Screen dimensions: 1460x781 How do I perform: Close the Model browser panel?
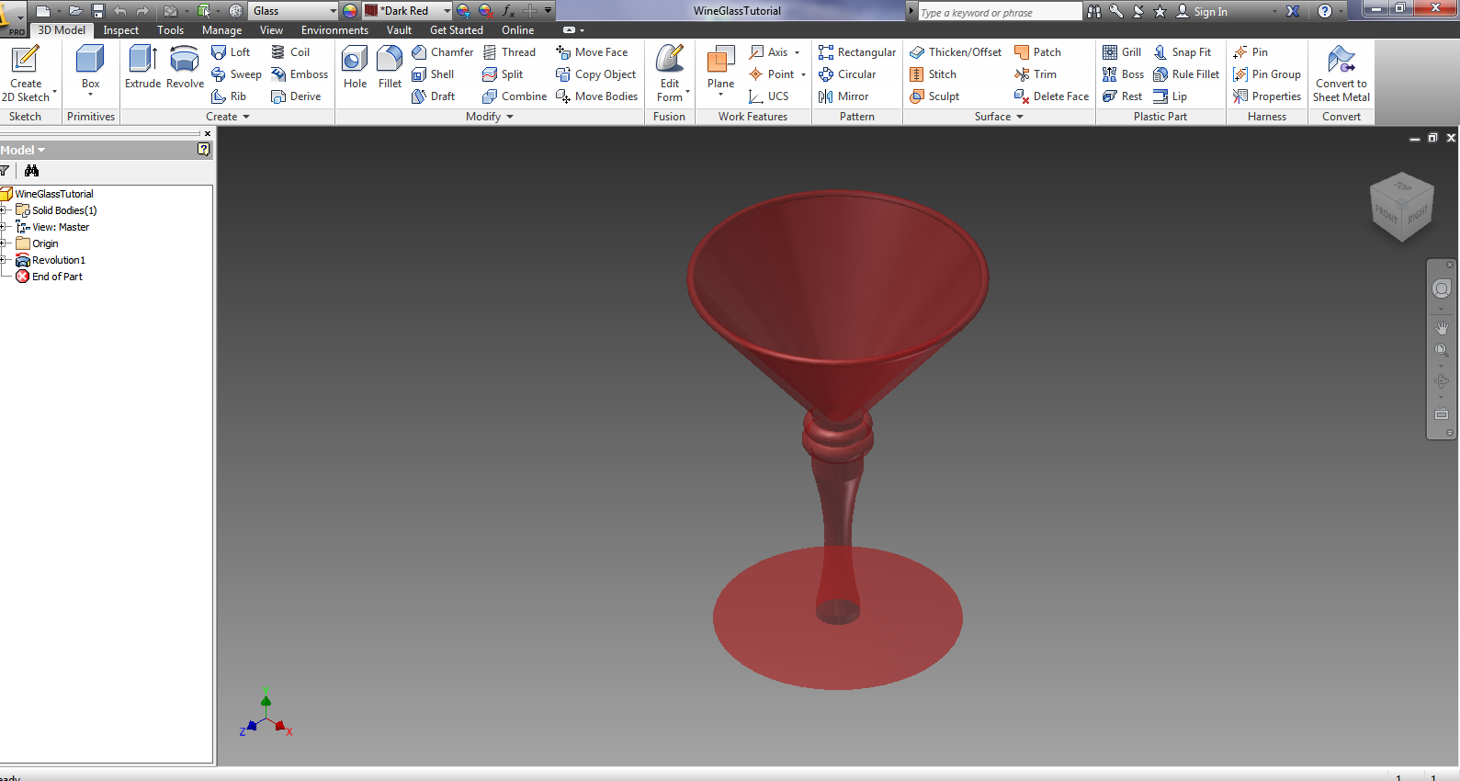pyautogui.click(x=207, y=134)
